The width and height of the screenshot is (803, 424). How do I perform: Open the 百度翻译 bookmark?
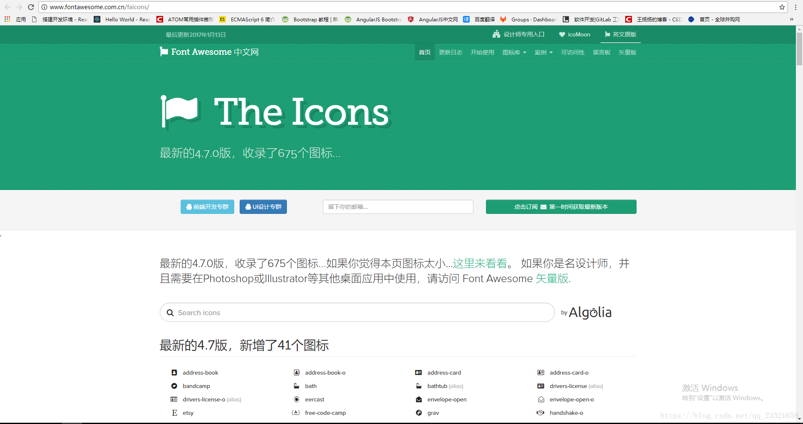[x=479, y=19]
